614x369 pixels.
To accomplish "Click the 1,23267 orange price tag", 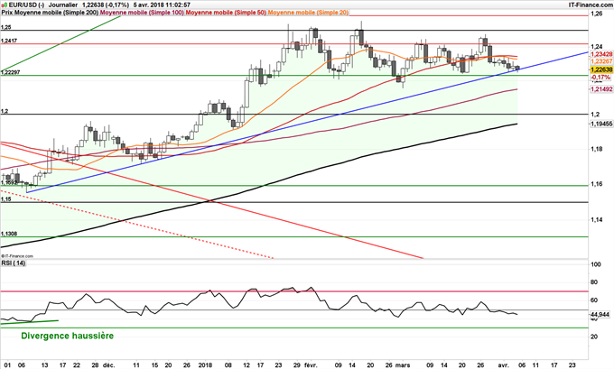I will tap(601, 62).
